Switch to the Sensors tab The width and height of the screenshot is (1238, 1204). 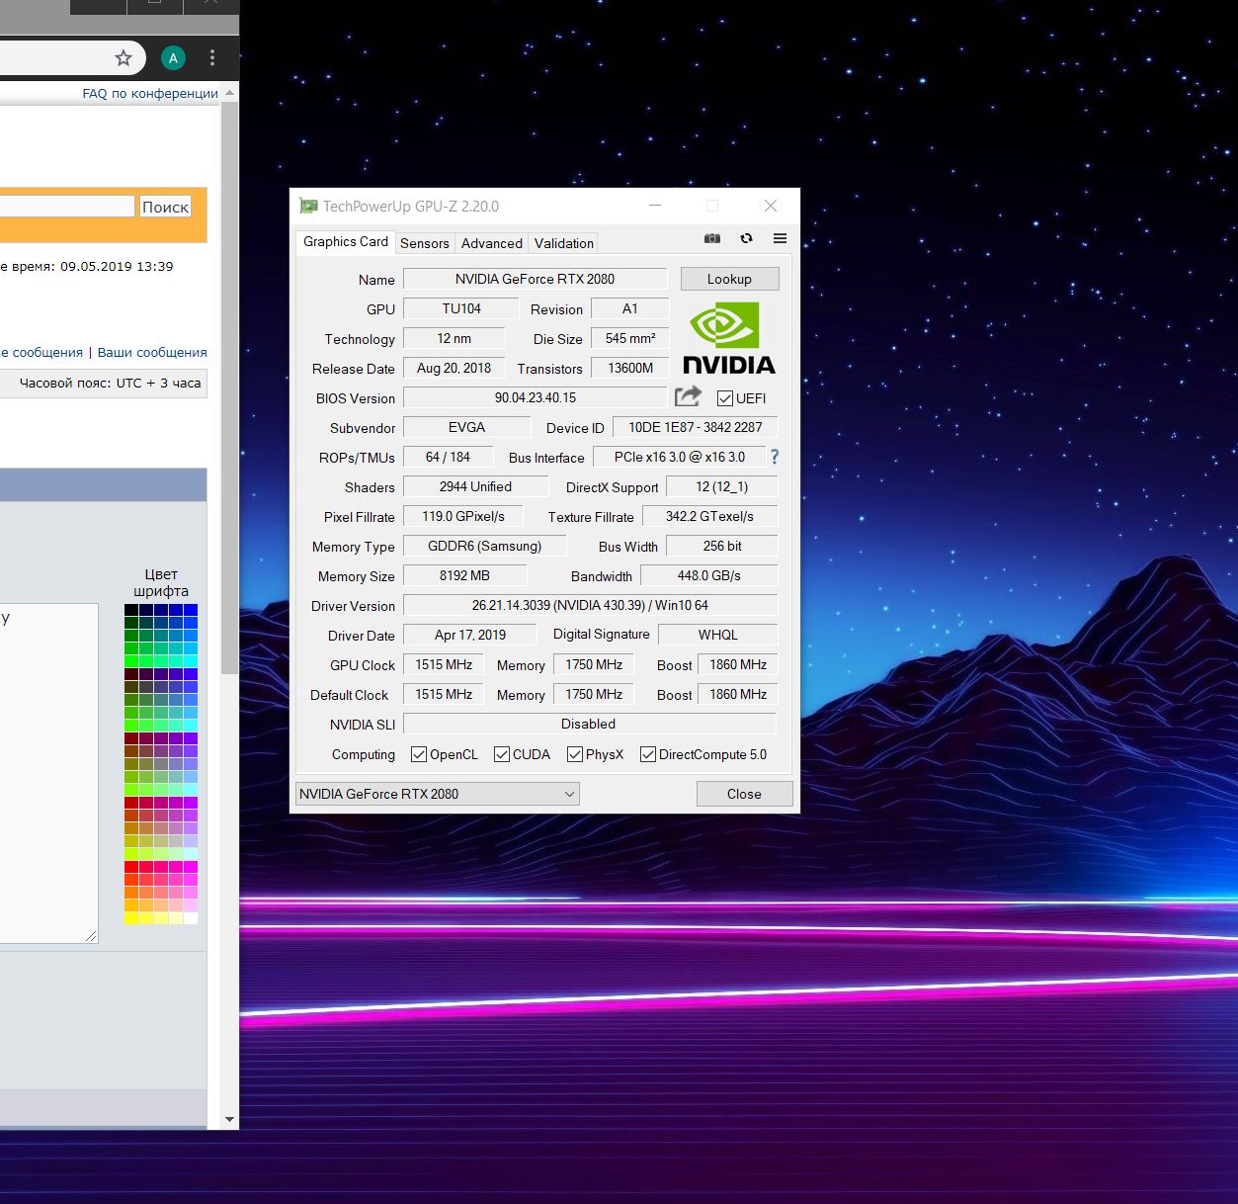425,243
